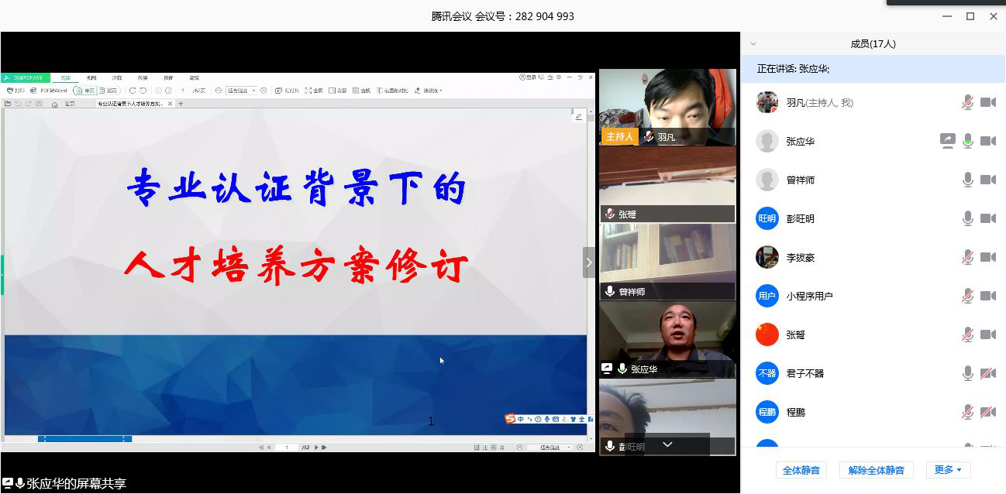This screenshot has height=494, width=1006.
Task: Click 小程序用户's camera icon
Action: pyautogui.click(x=987, y=296)
